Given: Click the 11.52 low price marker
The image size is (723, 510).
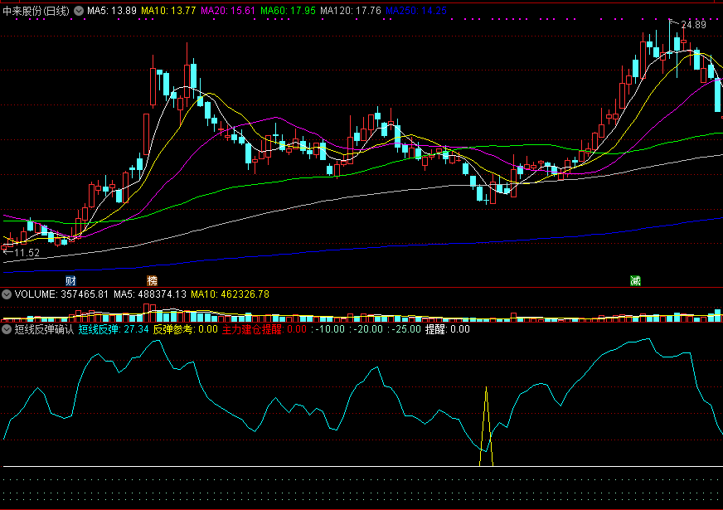Looking at the screenshot, I should tap(27, 253).
